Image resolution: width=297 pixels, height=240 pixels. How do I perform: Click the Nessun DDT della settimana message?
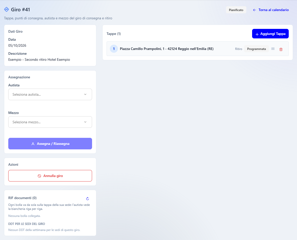(x=44, y=230)
